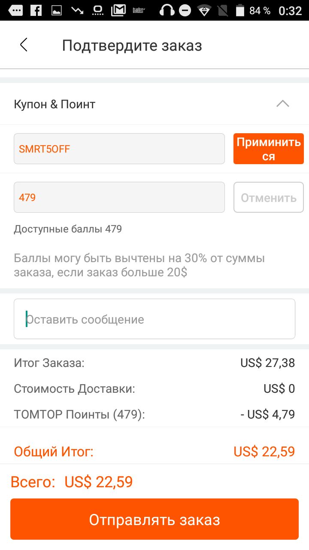Screen dimensions: 309x550
Task: Tap the chat bubble notification icon
Action: [x=15, y=10]
